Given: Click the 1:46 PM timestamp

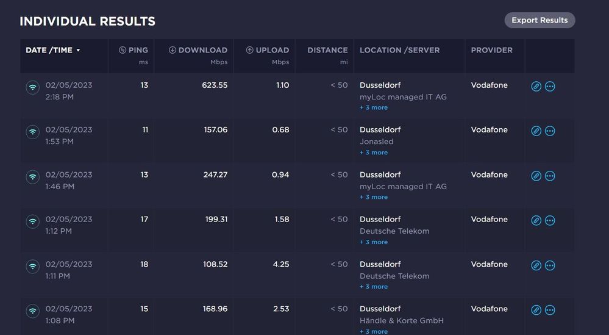Looking at the screenshot, I should [x=60, y=187].
